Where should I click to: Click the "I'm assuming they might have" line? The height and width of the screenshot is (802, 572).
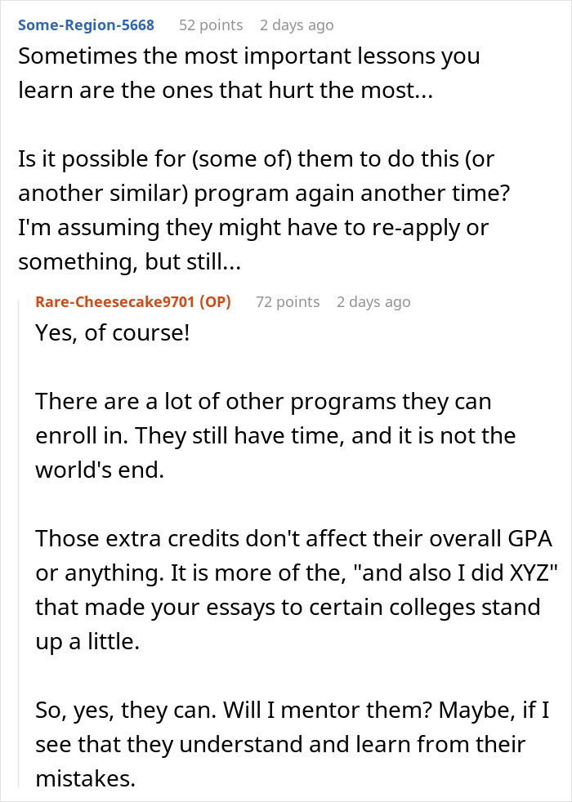(253, 227)
